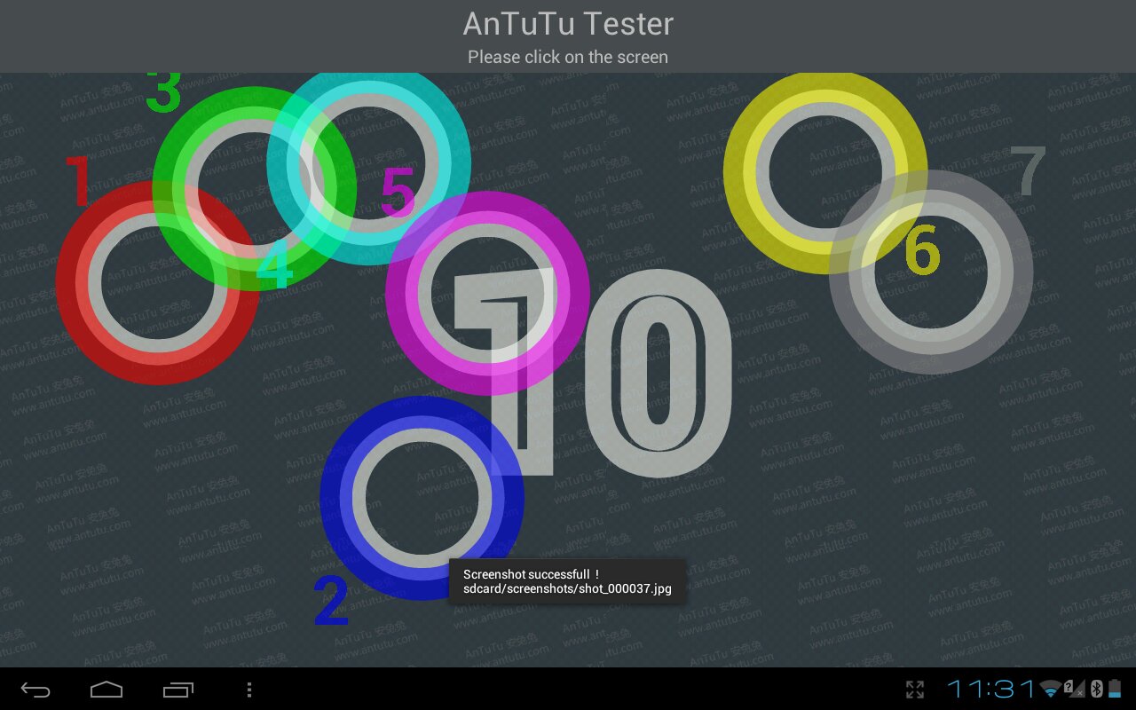The height and width of the screenshot is (710, 1136).
Task: Click the yellow number 6 label
Action: pyautogui.click(x=922, y=249)
